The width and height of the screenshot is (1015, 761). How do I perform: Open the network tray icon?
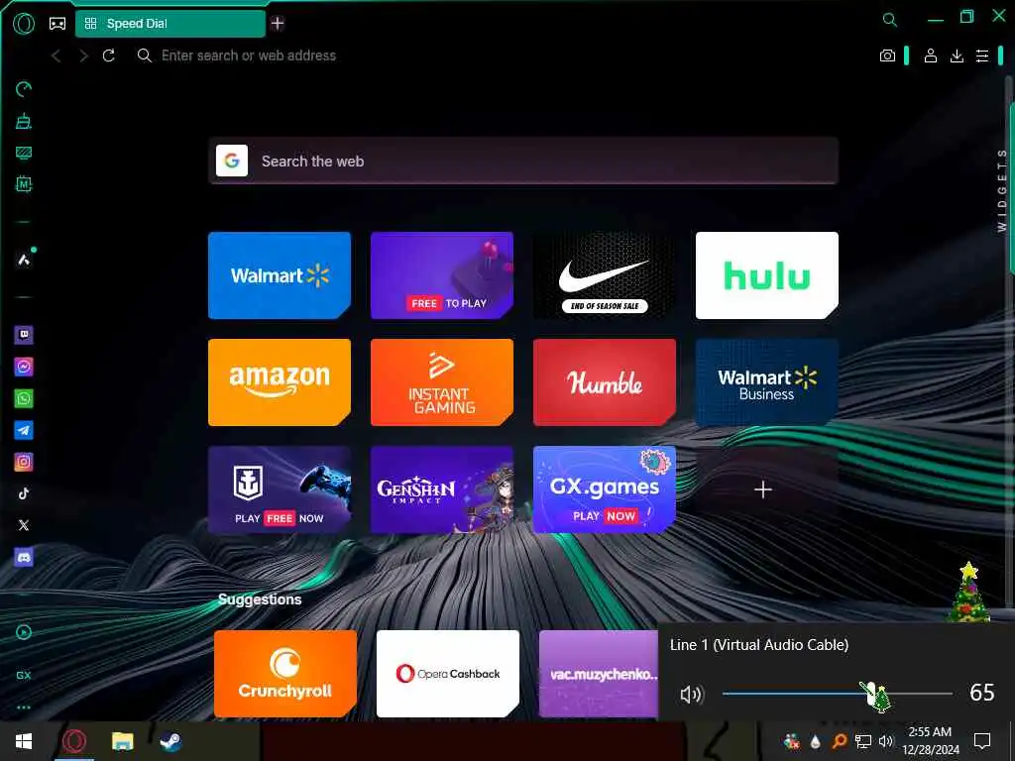[863, 741]
